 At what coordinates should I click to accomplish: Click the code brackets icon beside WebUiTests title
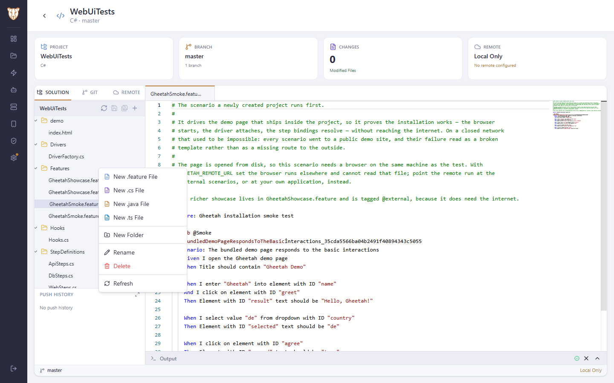click(x=61, y=16)
